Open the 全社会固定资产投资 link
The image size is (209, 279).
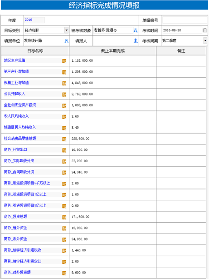pyautogui.click(x=20, y=105)
